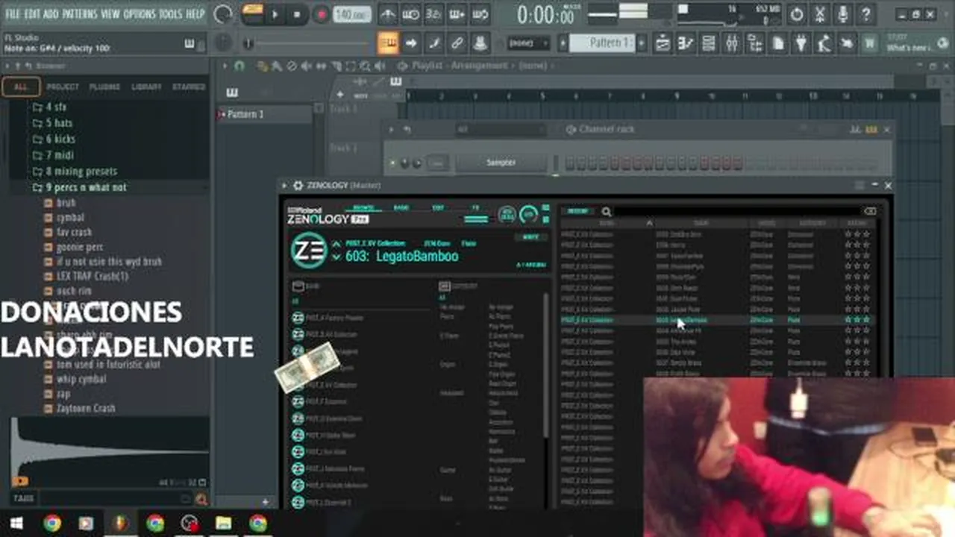Expand the '8 mixing presets' folder
This screenshot has width=955, height=537.
click(75, 172)
